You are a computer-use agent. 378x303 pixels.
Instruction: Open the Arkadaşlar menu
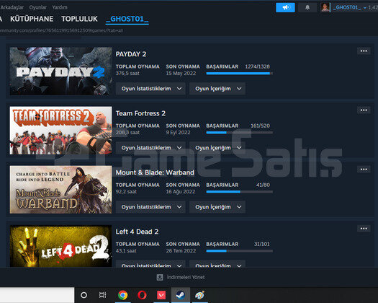[12, 7]
